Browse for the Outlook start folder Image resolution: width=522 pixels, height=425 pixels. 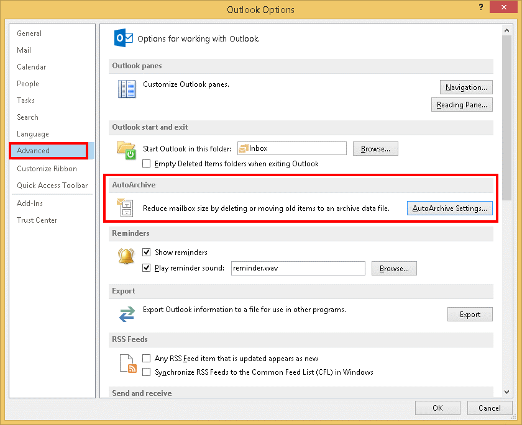pyautogui.click(x=375, y=148)
